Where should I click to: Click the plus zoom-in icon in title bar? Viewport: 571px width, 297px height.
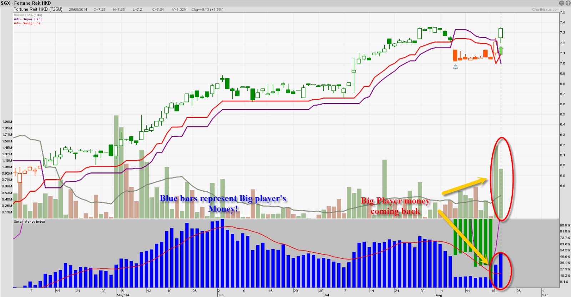pos(568,3)
